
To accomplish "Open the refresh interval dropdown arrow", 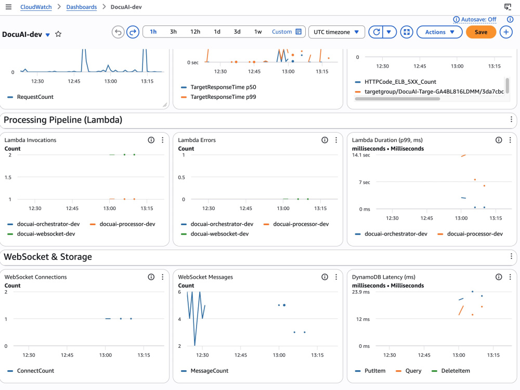I will pos(389,32).
